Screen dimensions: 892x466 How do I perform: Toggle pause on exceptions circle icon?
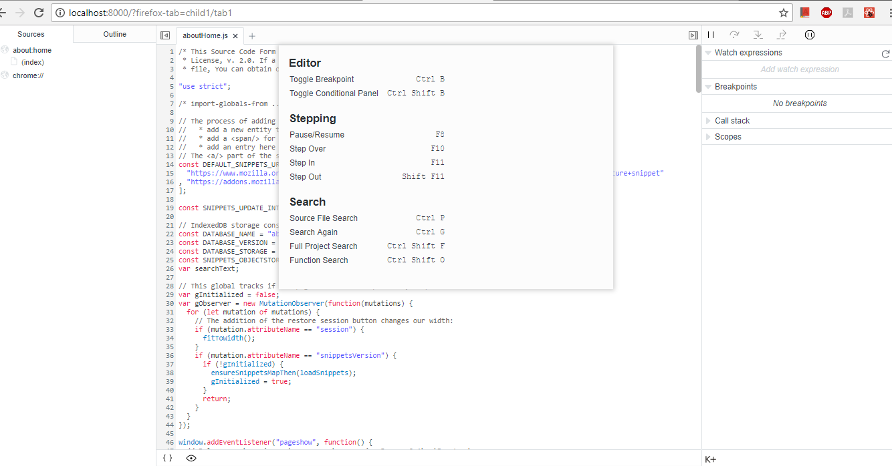pyautogui.click(x=809, y=35)
